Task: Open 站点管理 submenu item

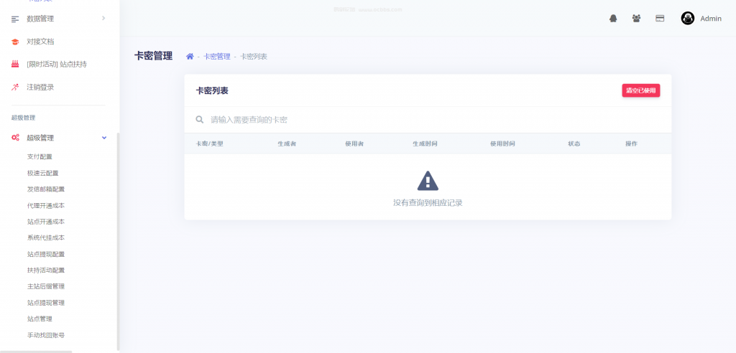Action: (40, 319)
